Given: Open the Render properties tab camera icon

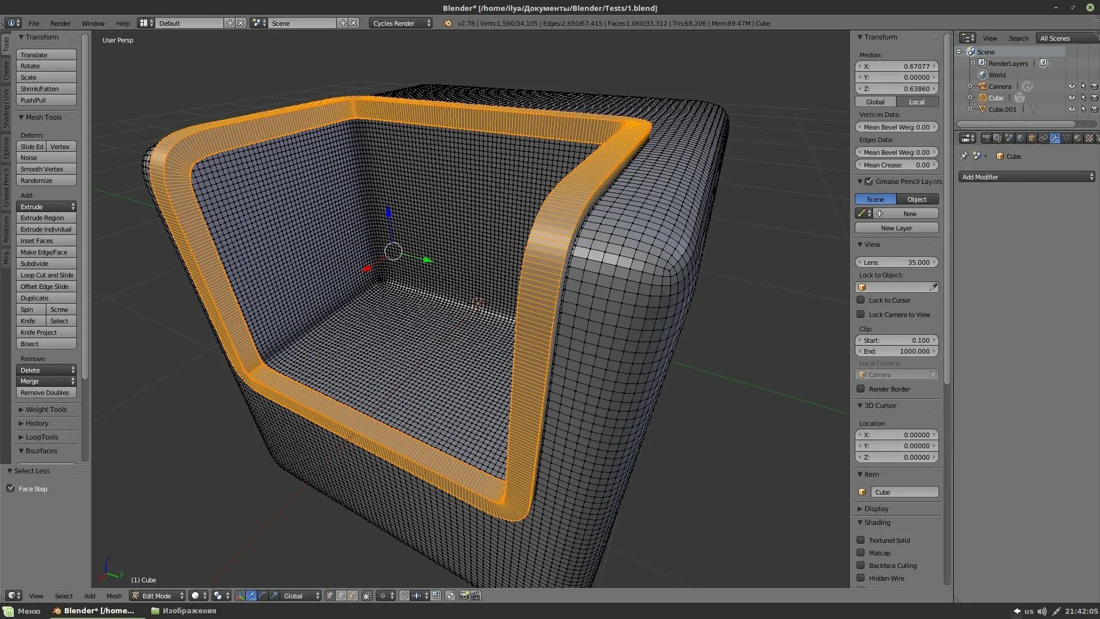Looking at the screenshot, I should click(987, 138).
